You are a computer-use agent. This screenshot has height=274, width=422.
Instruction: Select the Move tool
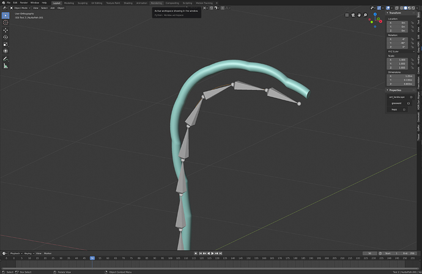coord(6,30)
